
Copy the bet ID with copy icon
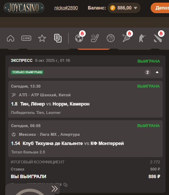65,185
